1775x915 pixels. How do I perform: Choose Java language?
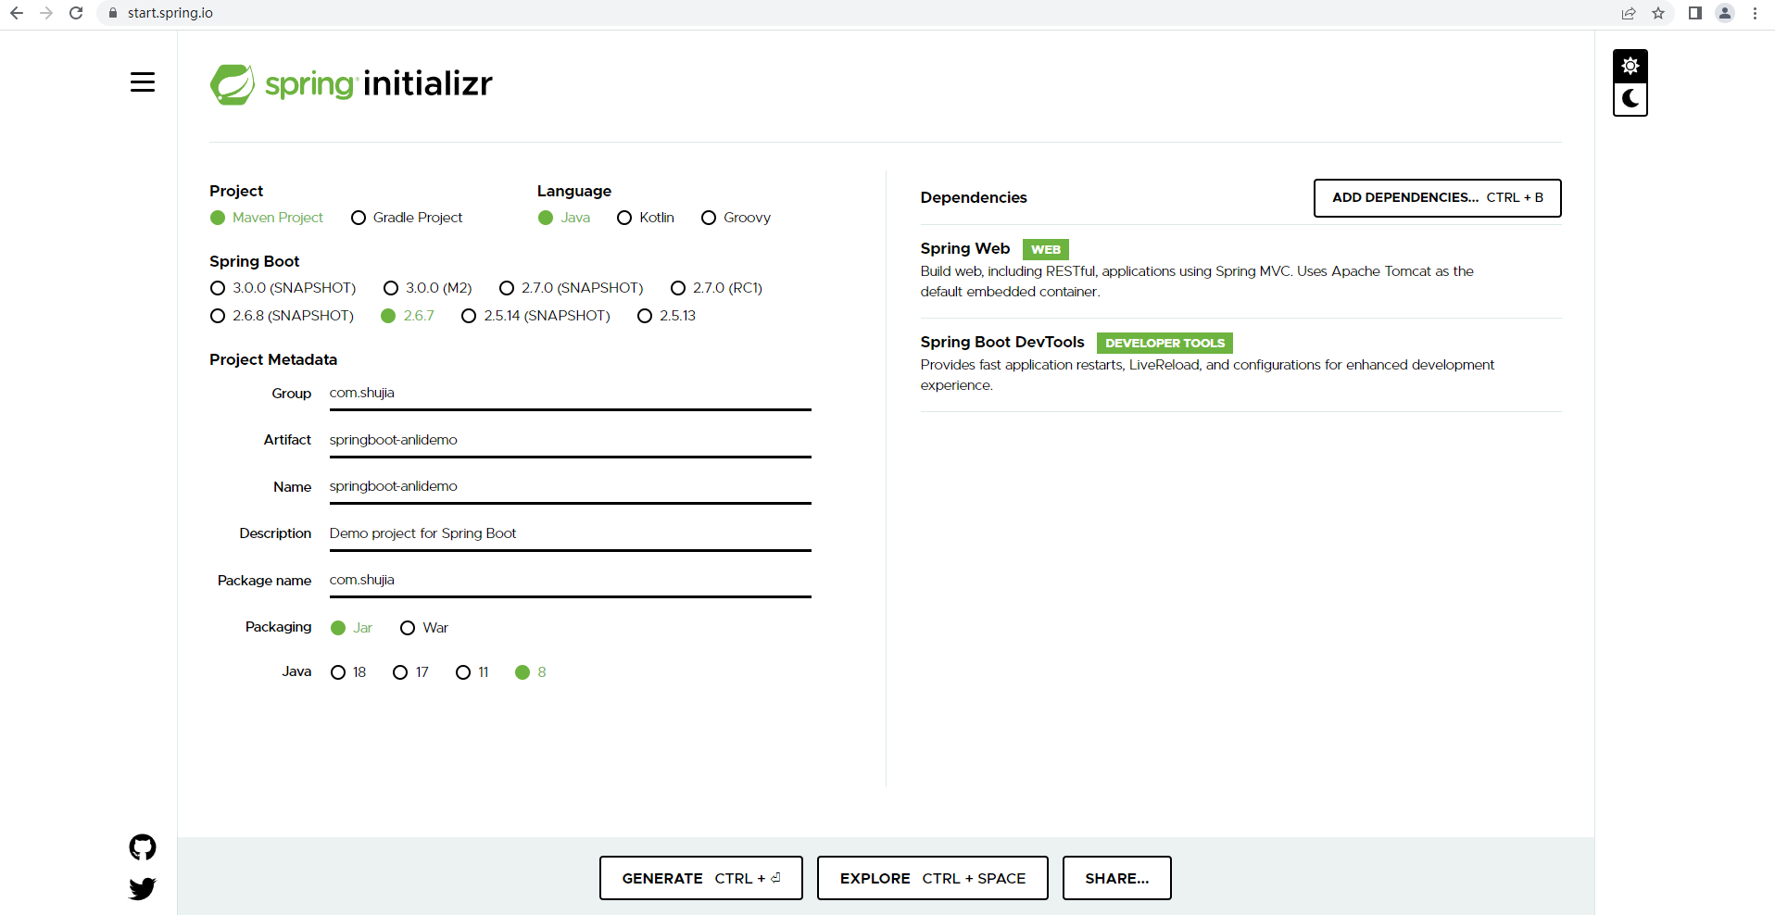564,218
